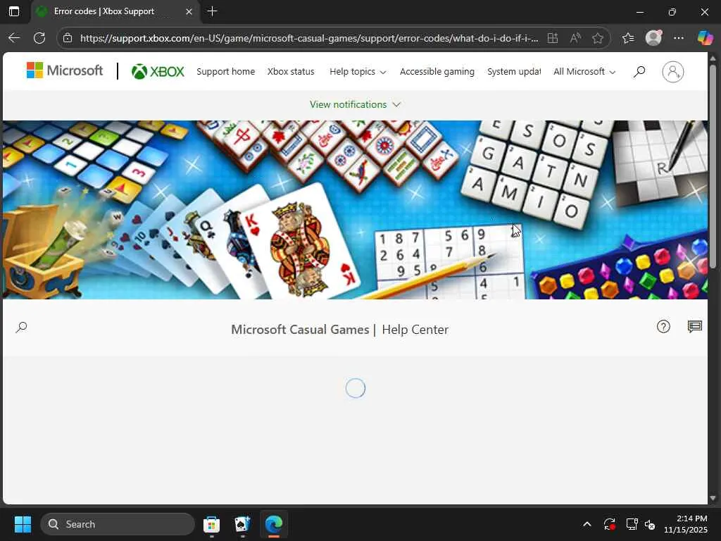
Task: Click the network tray icon
Action: [632, 524]
